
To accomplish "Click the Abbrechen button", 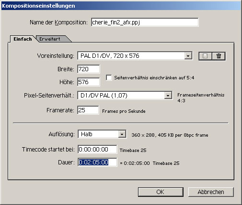I will pos(211,192).
